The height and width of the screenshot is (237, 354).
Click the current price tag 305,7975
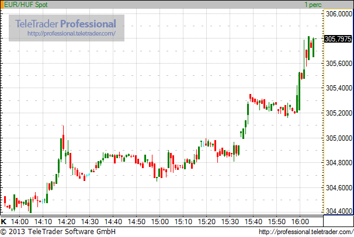pos(338,39)
